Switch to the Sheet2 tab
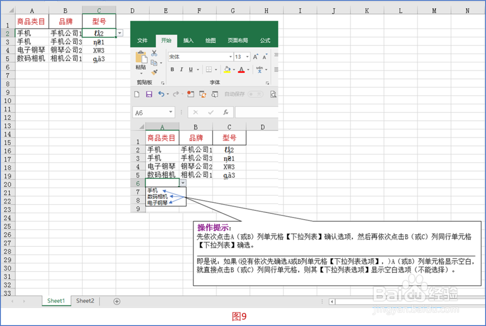 (x=85, y=301)
